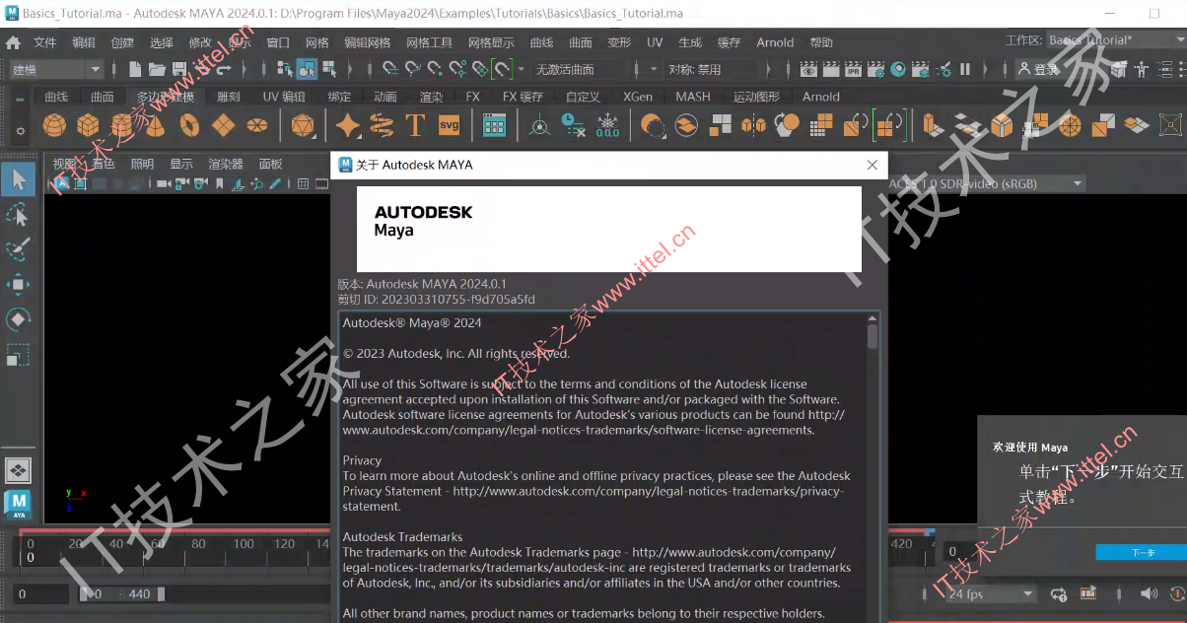Open the Arnold menu in menu bar
Image resolution: width=1187 pixels, height=623 pixels.
775,42
